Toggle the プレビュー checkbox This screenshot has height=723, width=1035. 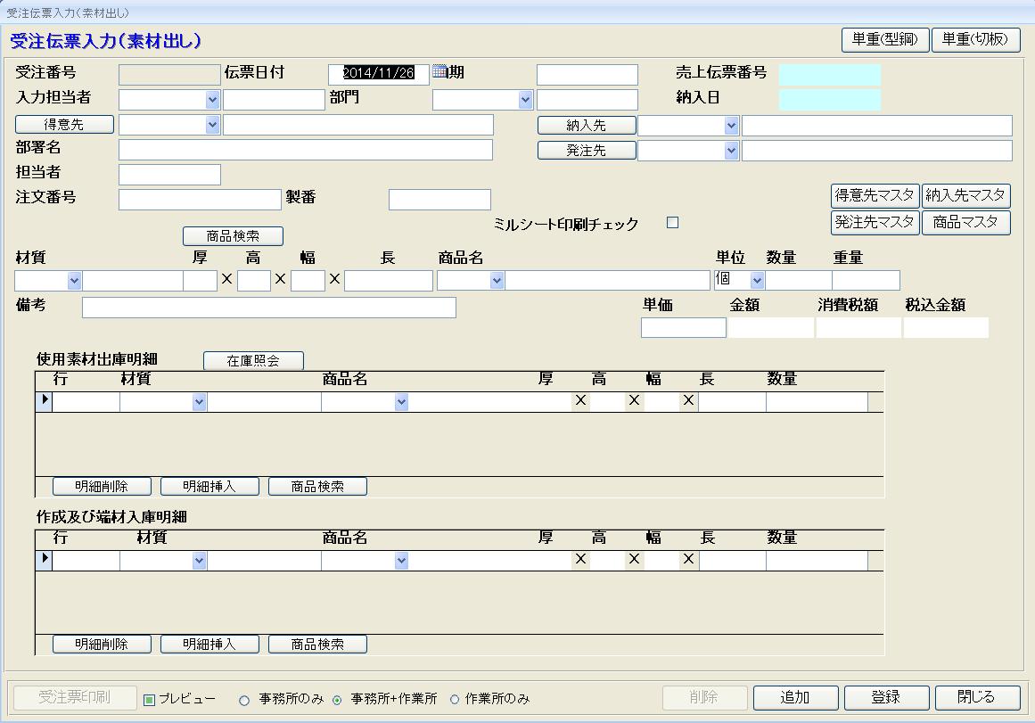click(150, 700)
